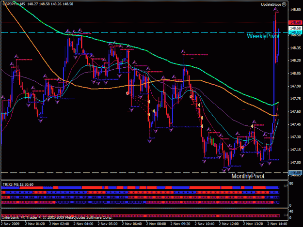Click the 2 Nov 06:40 time label
Image resolution: width=303 pixels, height=227 pixels.
(x=132, y=224)
